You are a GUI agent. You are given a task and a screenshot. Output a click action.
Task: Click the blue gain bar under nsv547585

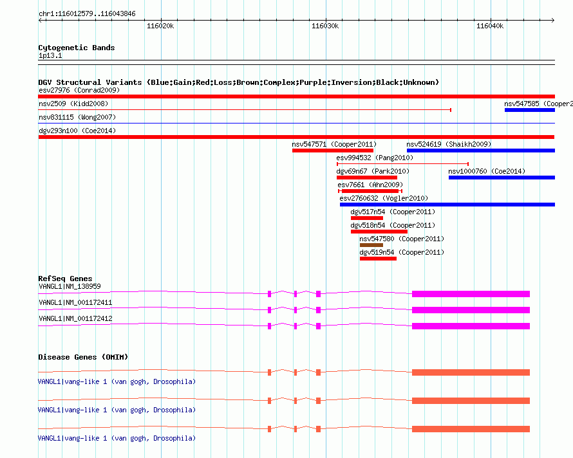point(530,110)
